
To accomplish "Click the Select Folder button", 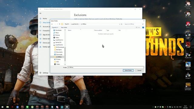I will [128, 71].
